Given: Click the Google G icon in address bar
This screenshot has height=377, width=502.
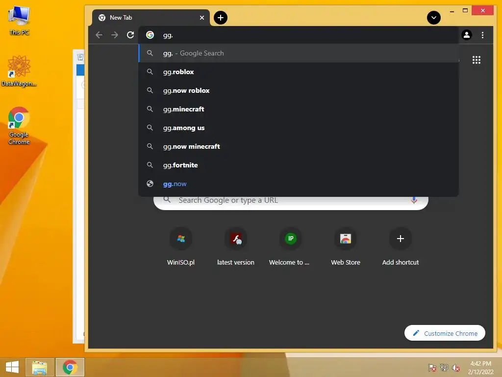Looking at the screenshot, I should pos(150,35).
